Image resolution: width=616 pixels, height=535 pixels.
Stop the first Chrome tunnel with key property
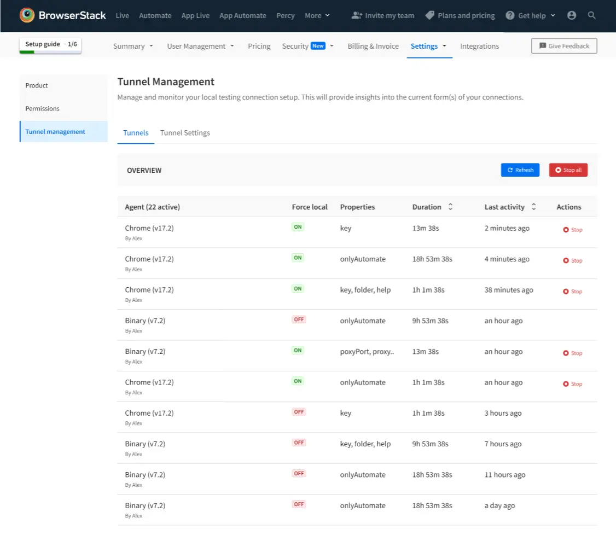[573, 230]
